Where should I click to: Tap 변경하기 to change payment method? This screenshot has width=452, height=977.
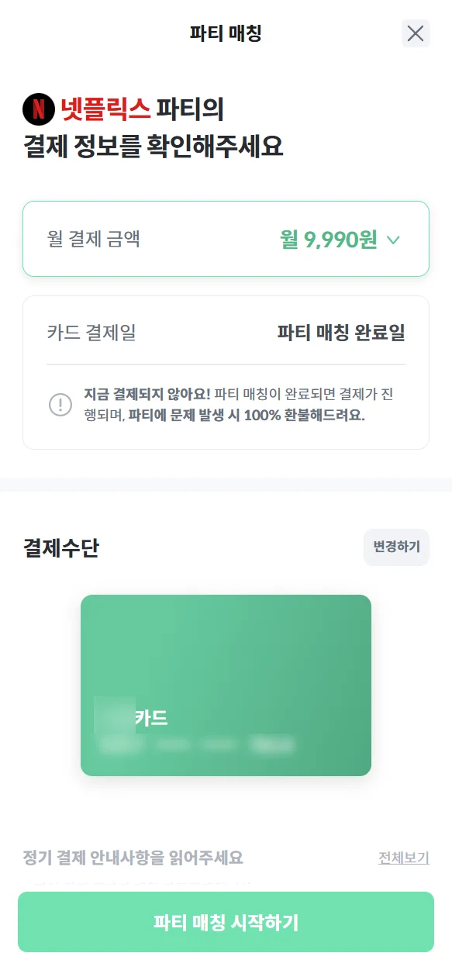[396, 547]
